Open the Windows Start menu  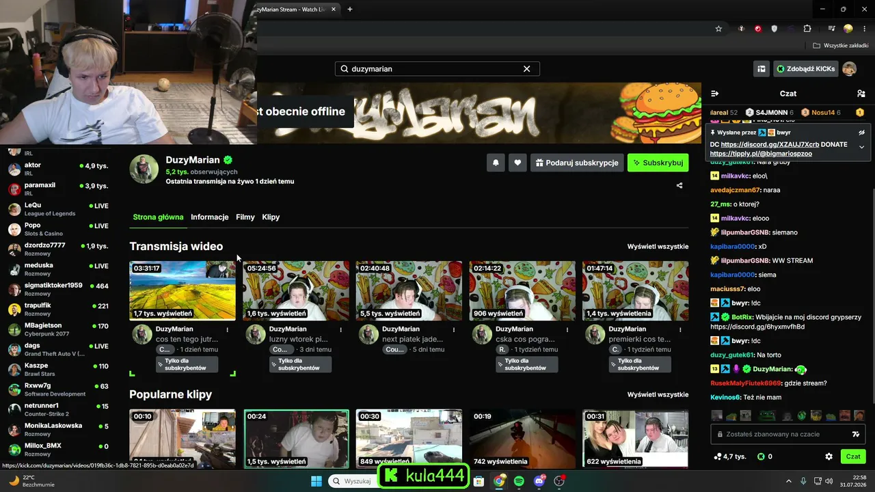click(317, 481)
